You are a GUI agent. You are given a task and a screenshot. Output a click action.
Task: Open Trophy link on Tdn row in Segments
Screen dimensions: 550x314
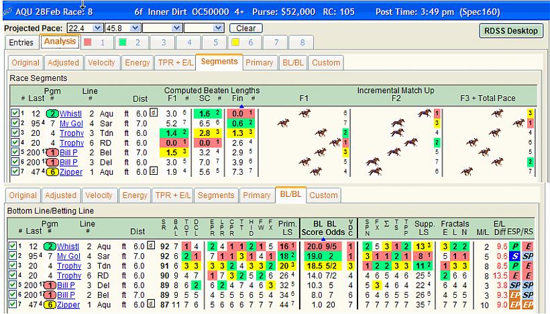pyautogui.click(x=72, y=133)
